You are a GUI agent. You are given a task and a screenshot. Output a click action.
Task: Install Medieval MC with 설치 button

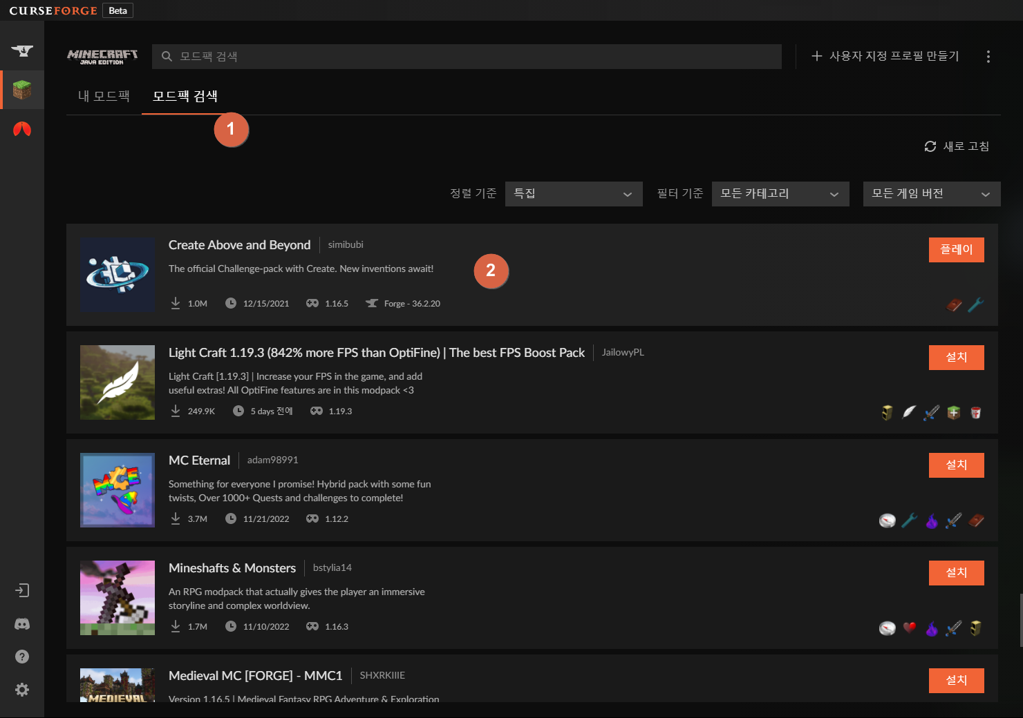(957, 681)
